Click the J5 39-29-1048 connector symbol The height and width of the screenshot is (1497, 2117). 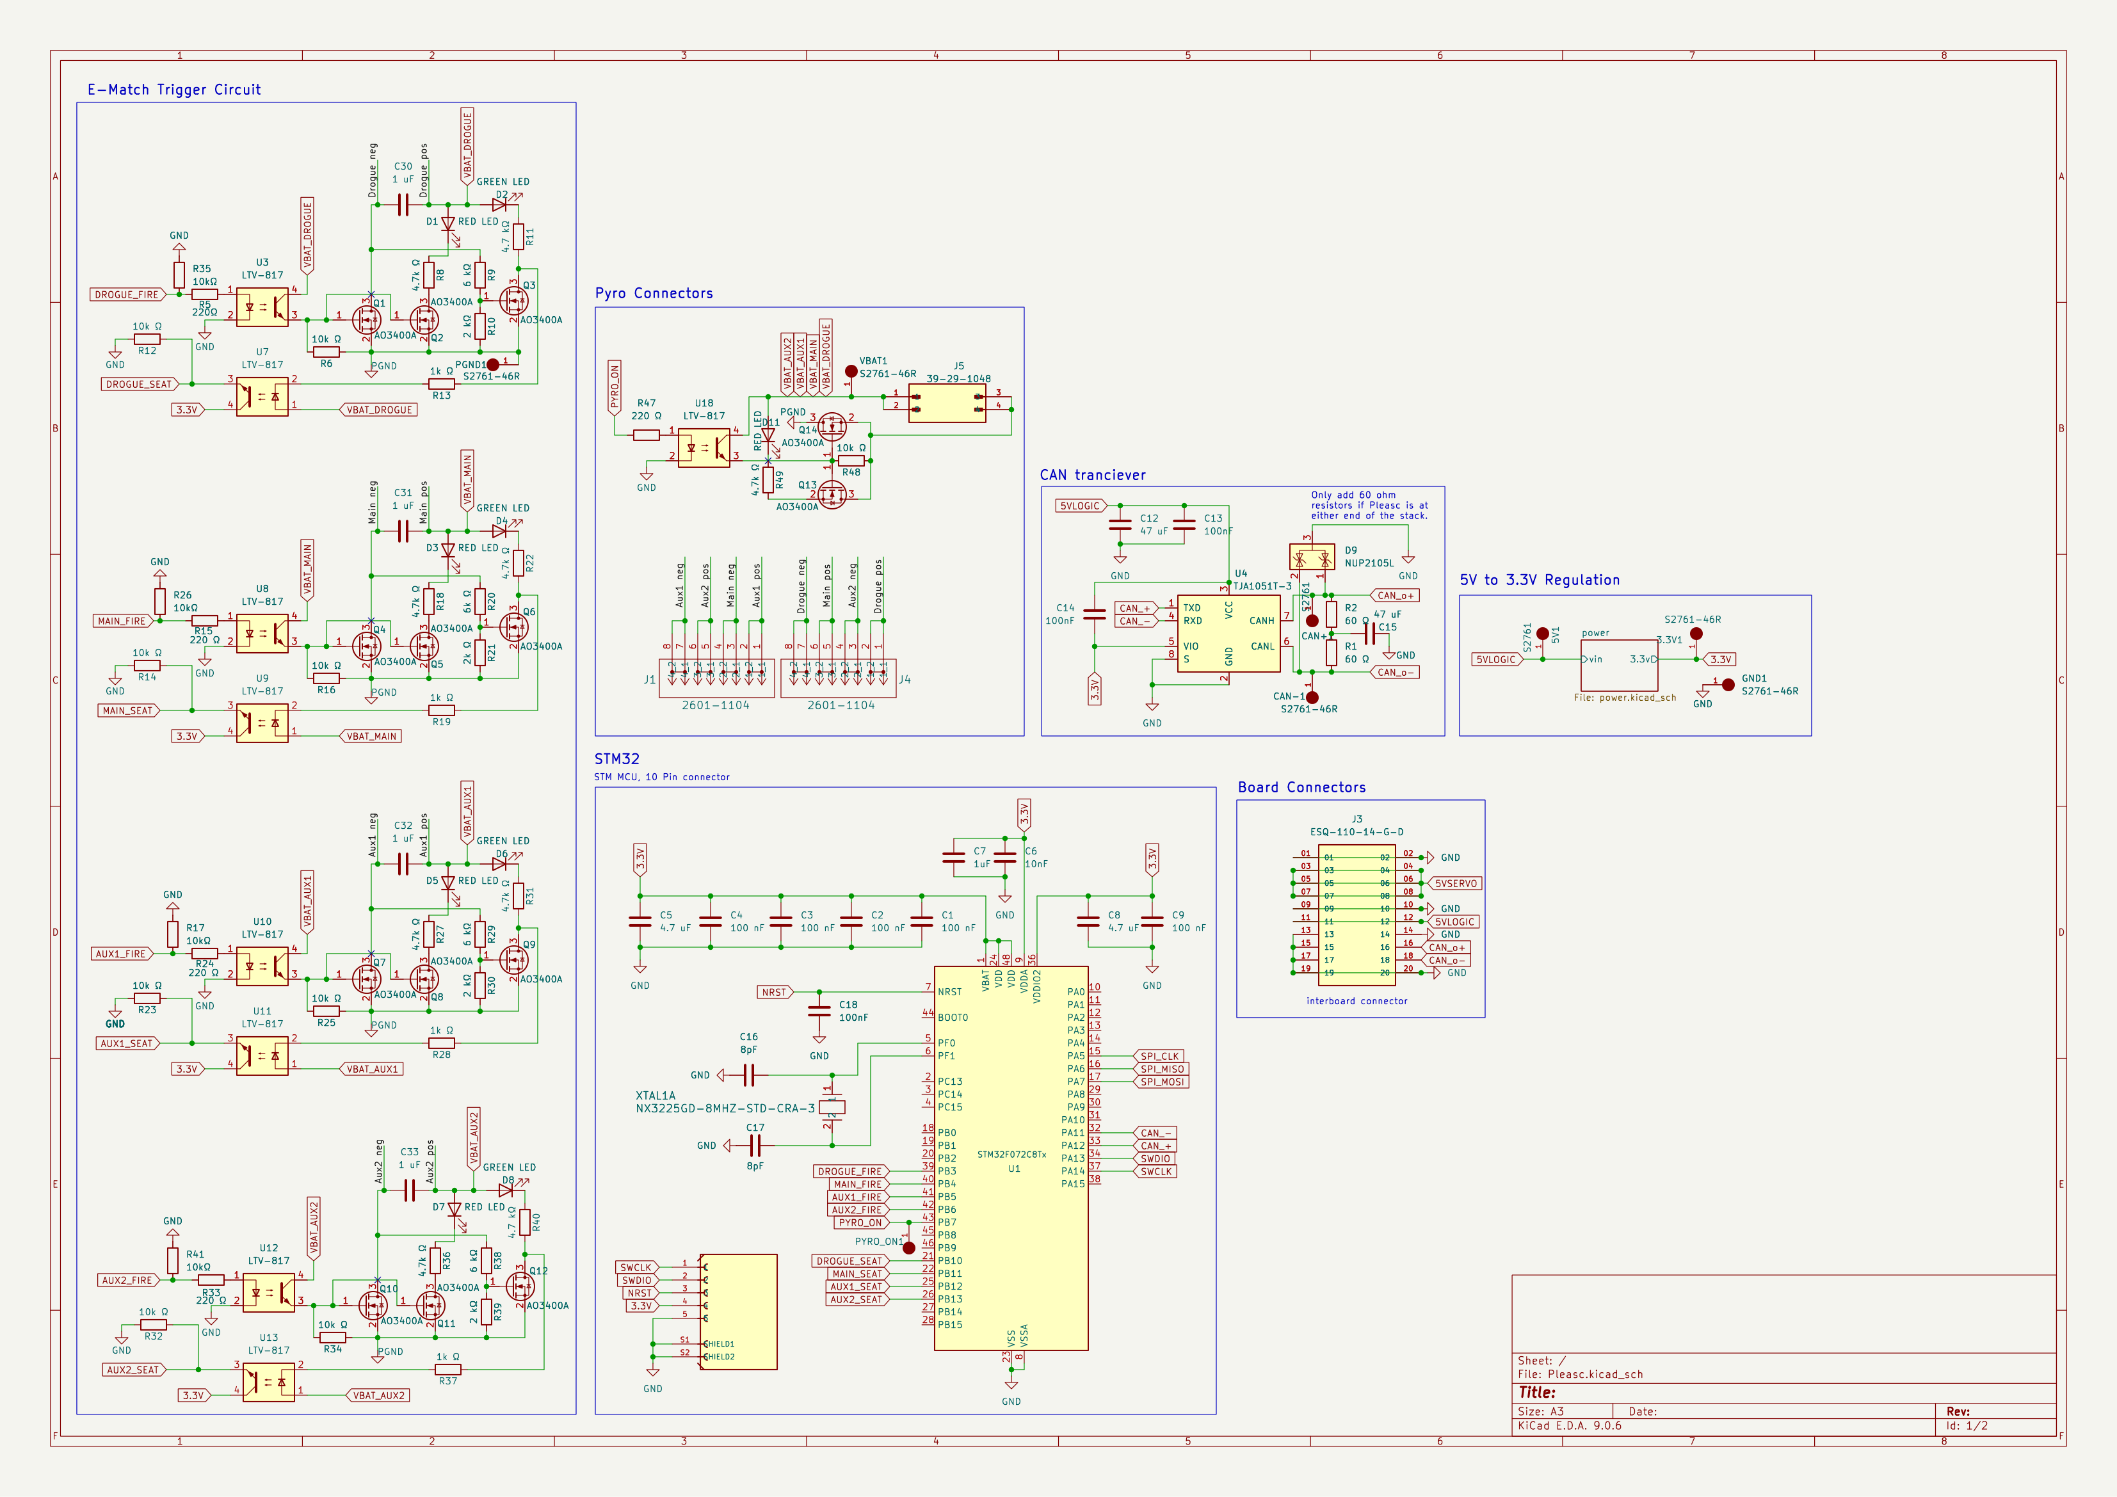click(x=947, y=403)
